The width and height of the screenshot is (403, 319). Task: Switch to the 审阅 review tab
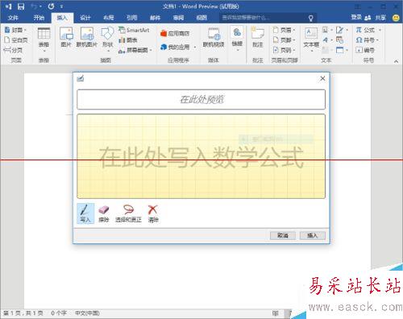coord(178,18)
